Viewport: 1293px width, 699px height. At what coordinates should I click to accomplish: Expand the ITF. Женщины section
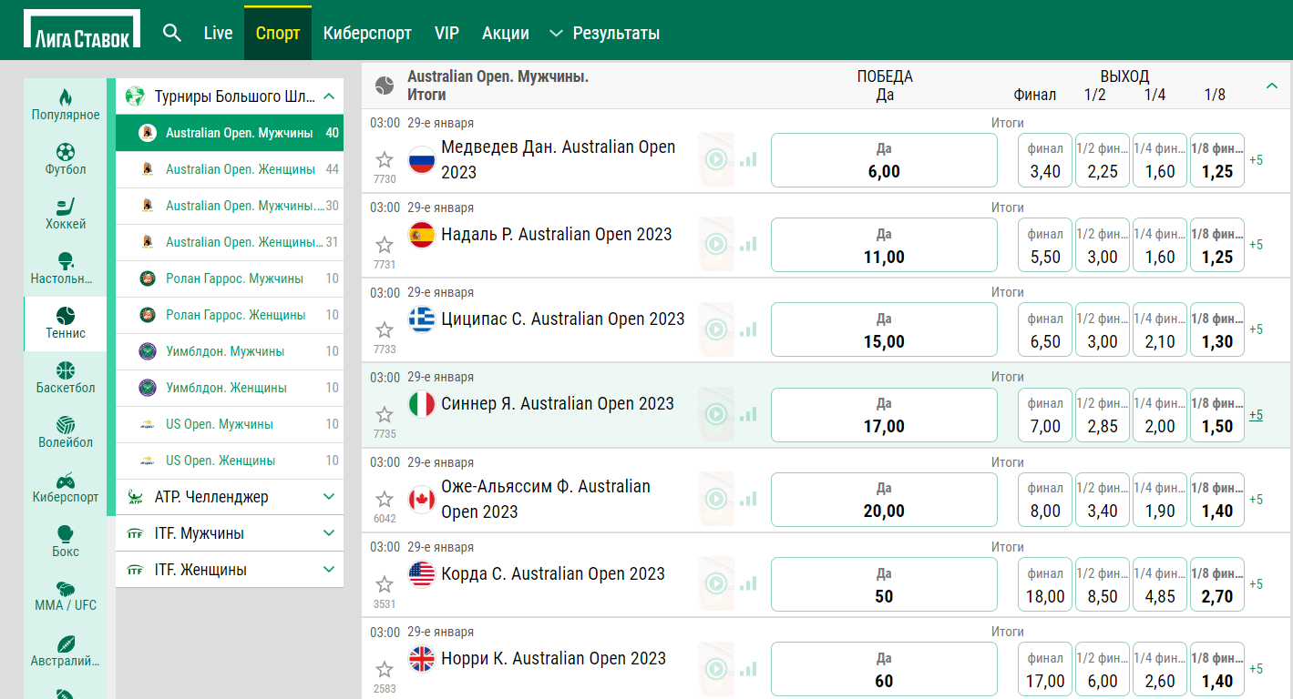click(x=330, y=570)
